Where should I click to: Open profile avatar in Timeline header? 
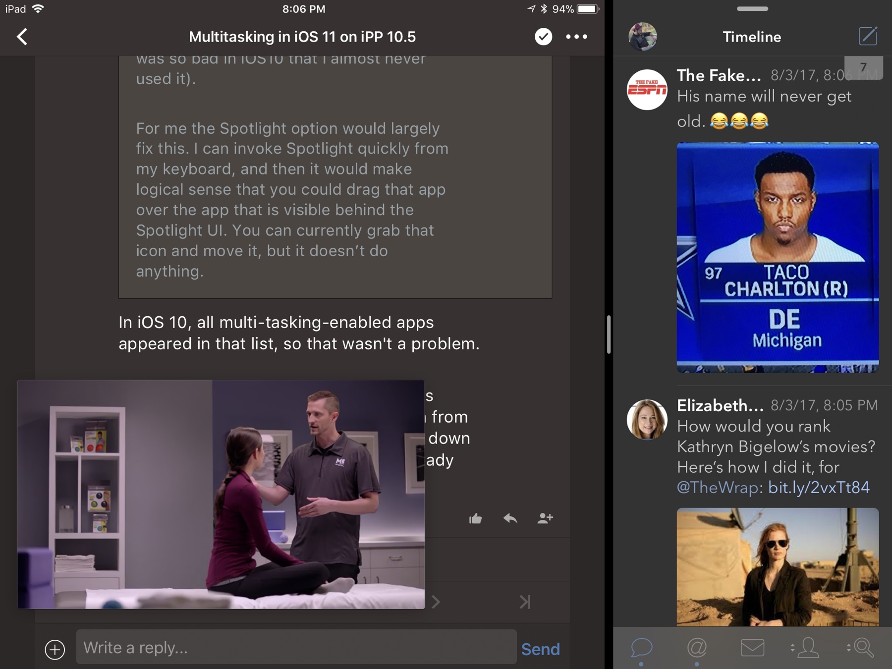click(x=643, y=37)
